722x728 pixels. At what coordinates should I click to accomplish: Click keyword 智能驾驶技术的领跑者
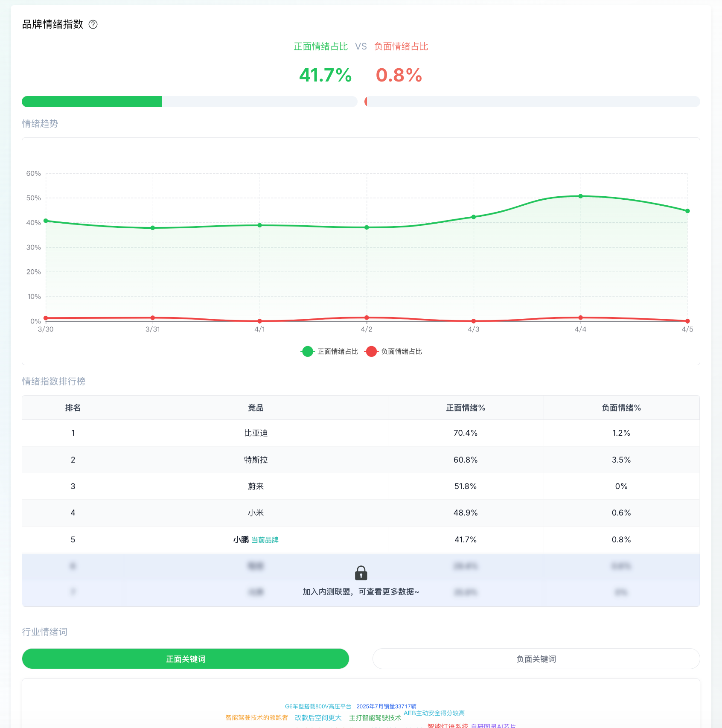click(257, 717)
